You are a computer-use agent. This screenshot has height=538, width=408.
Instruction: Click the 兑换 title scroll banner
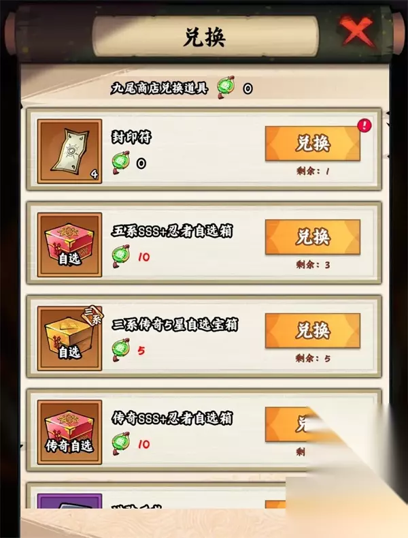coord(205,37)
